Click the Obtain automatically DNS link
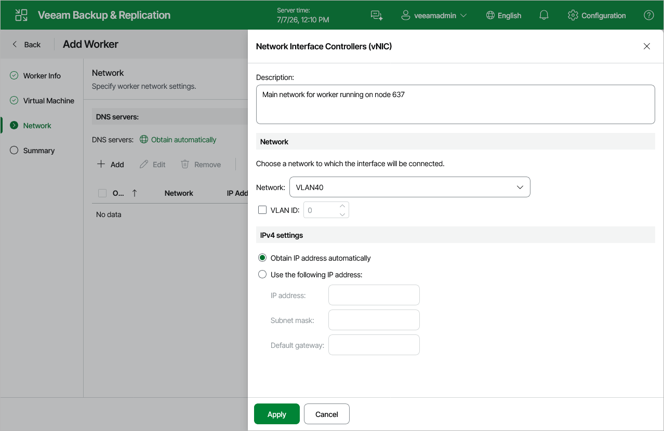This screenshot has width=664, height=431. [x=184, y=140]
